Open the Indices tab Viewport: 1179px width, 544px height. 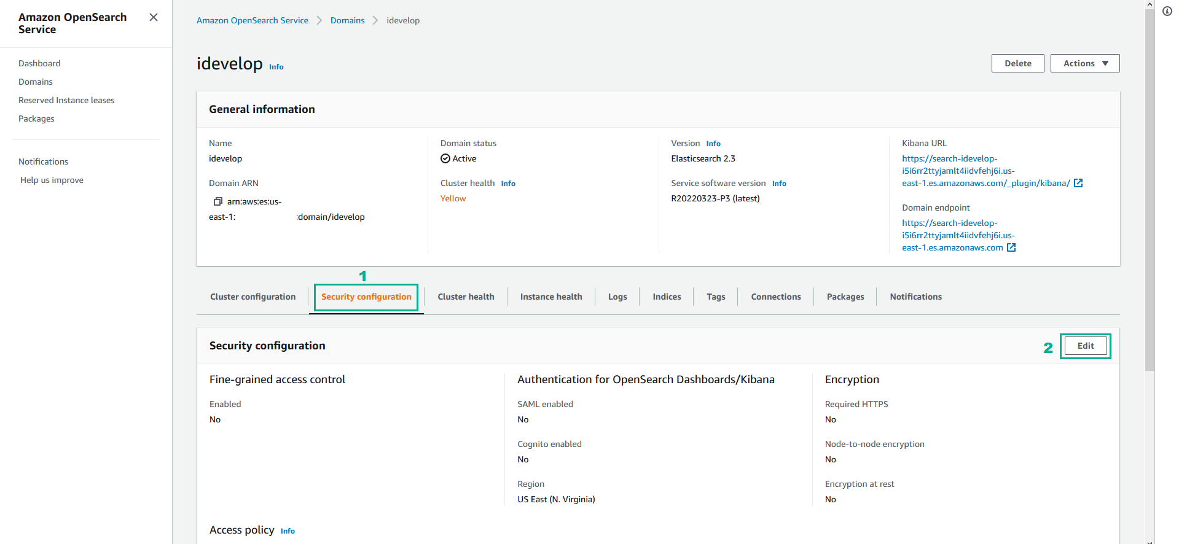click(x=667, y=297)
